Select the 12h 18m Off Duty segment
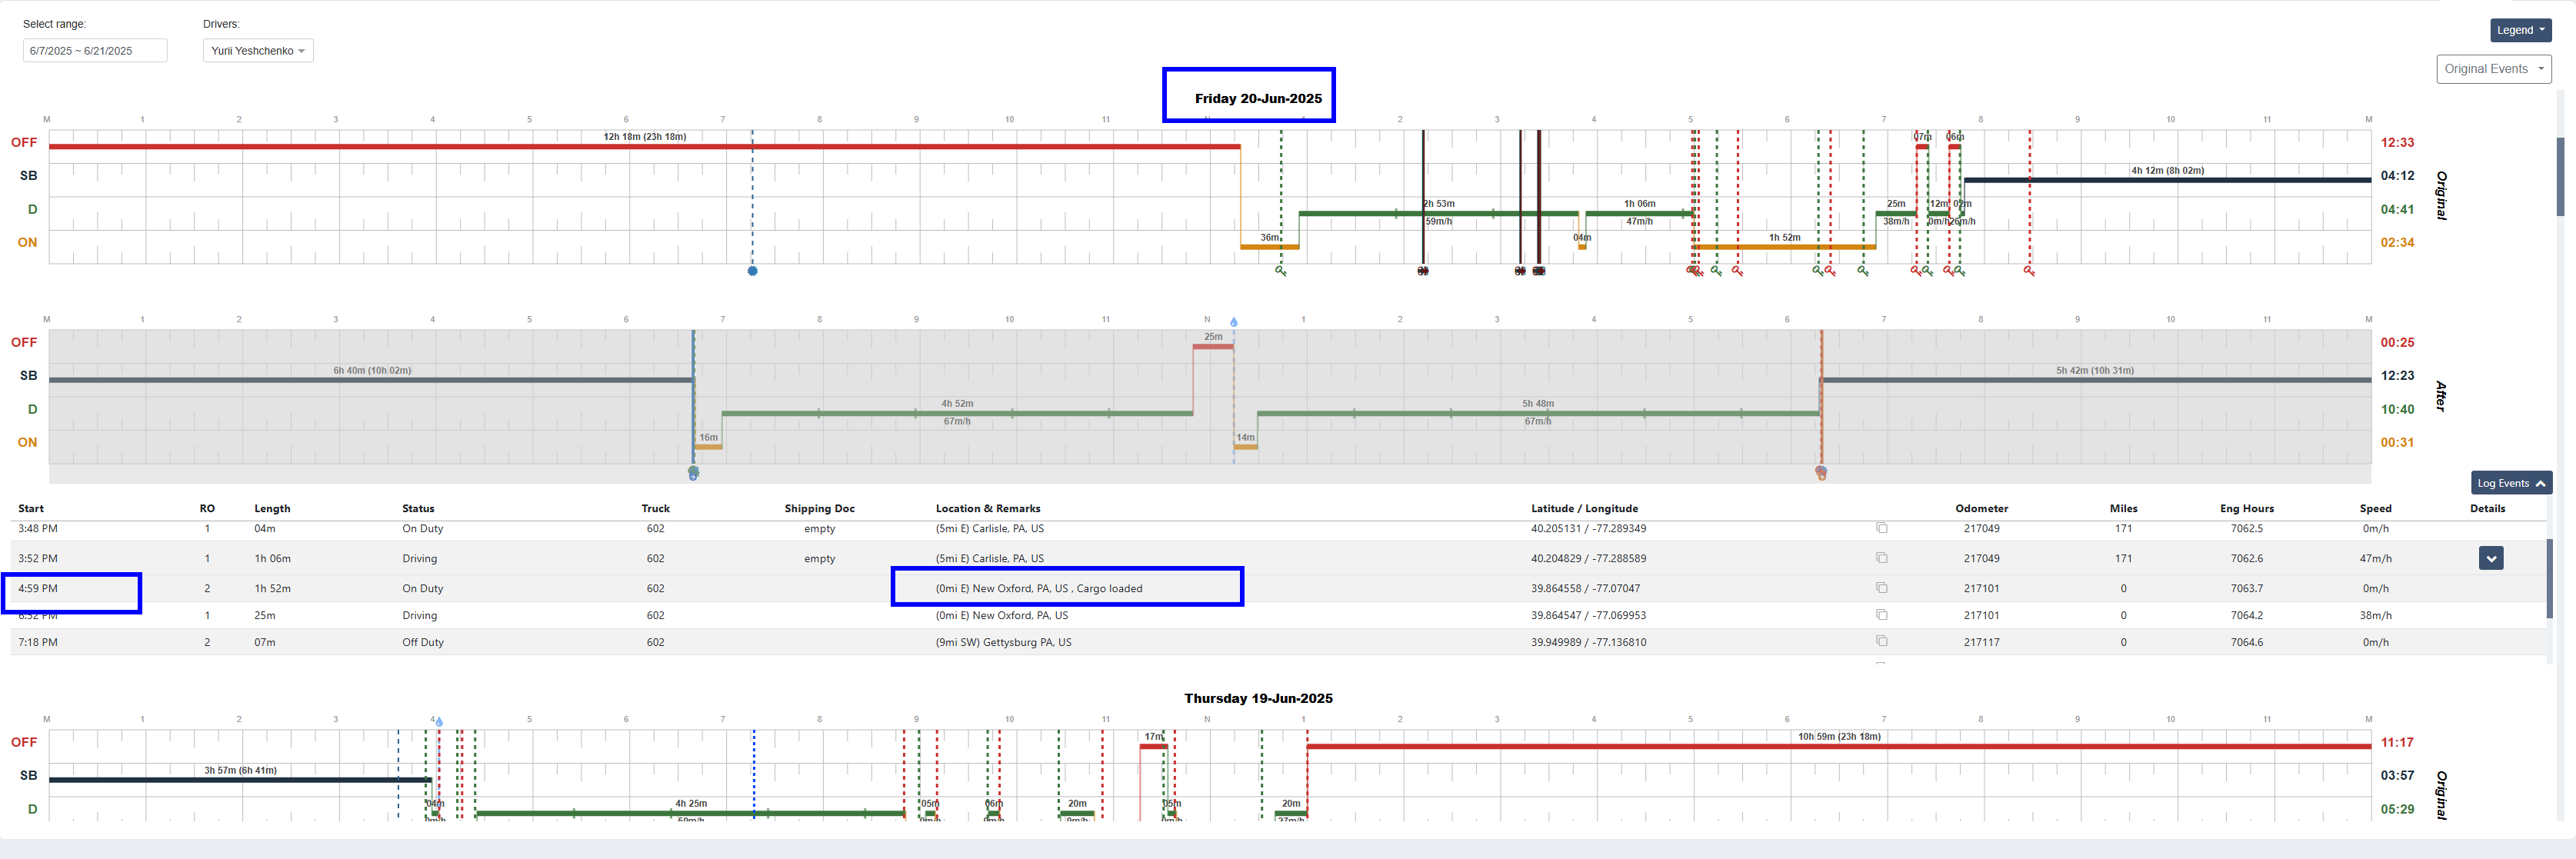Viewport: 2576px width, 859px height. click(644, 146)
